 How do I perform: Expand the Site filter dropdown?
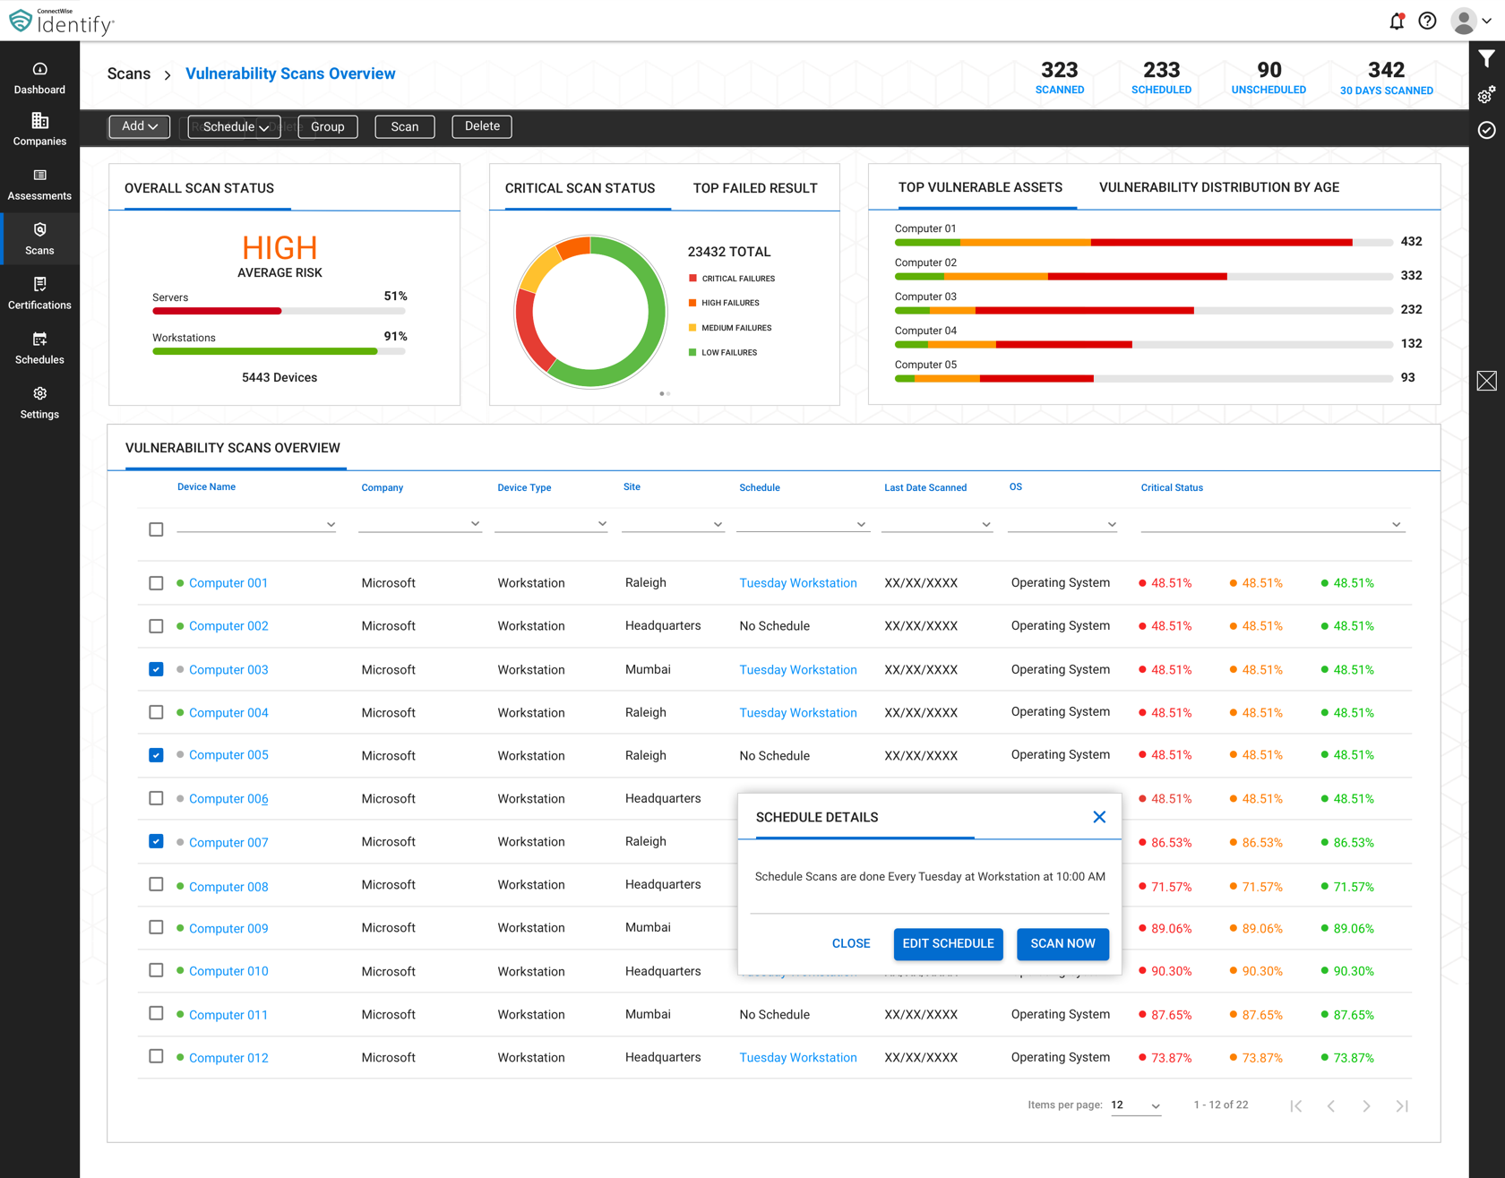click(673, 523)
